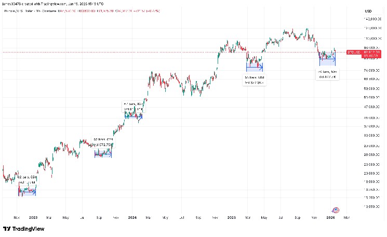Click the bars/volume tooltip for the autumn 2023 range

coord(103,142)
